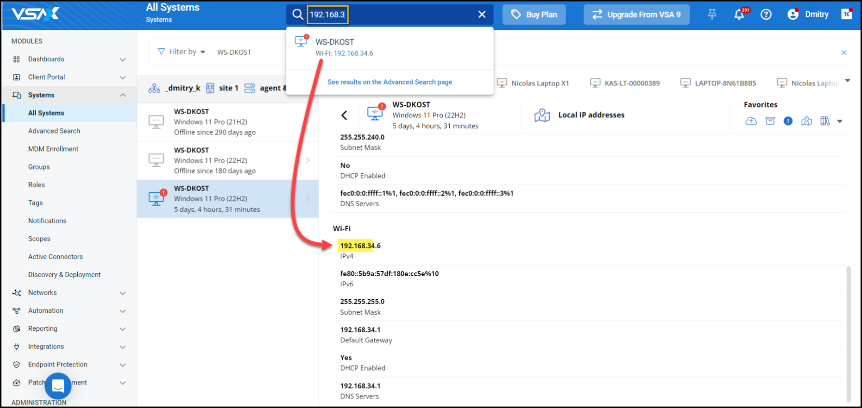Click the Kaseya K icon at top right
The width and height of the screenshot is (862, 408).
point(847,14)
